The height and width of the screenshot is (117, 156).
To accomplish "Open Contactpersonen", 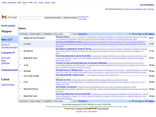I will (x=10, y=70).
